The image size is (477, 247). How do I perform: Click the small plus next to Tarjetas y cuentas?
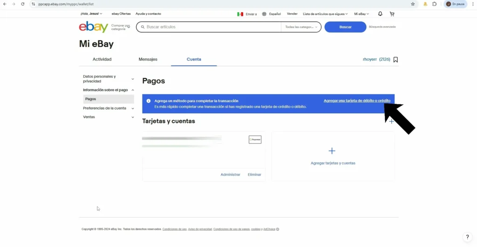(x=391, y=121)
